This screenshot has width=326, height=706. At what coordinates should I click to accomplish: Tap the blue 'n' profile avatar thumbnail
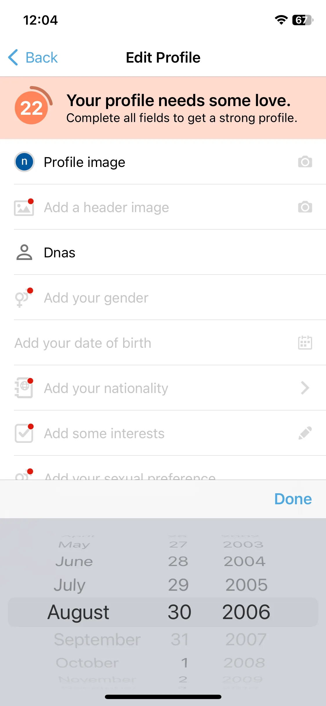click(24, 162)
